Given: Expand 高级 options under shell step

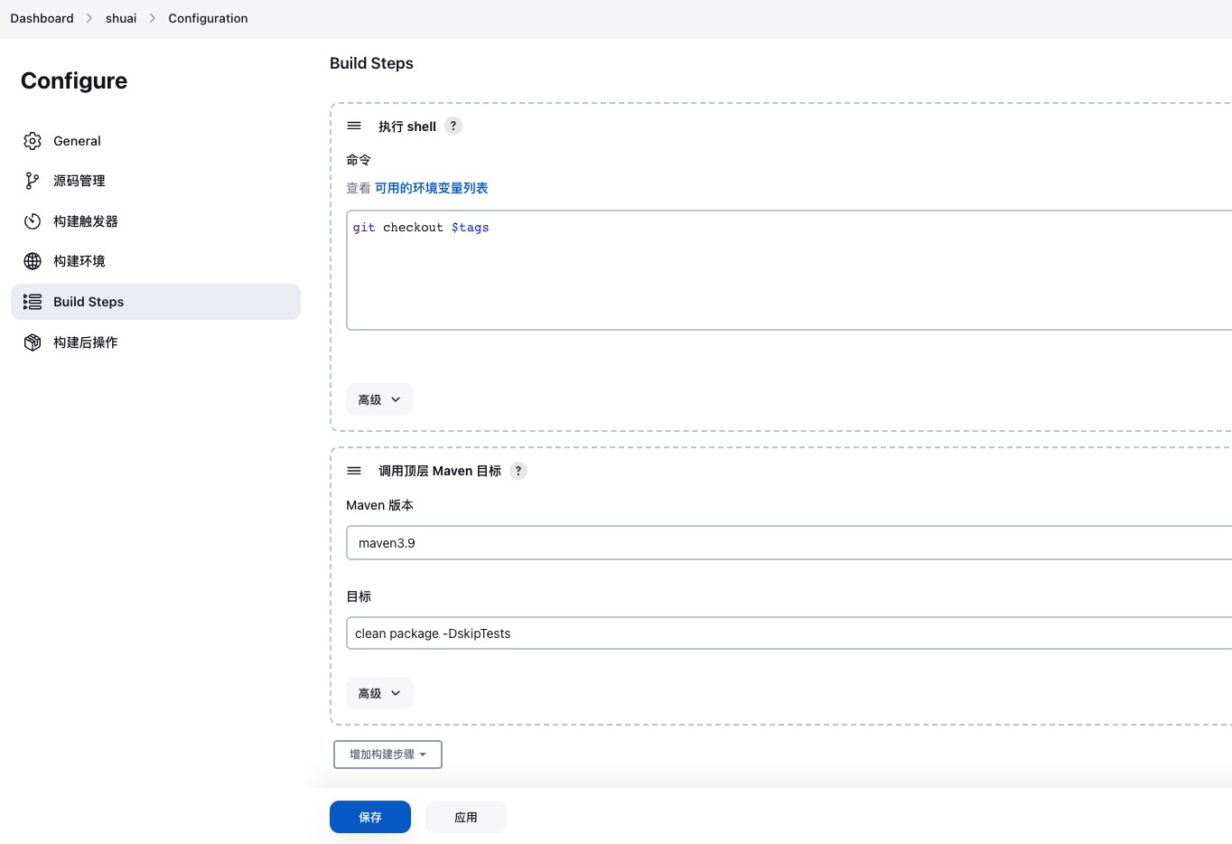Looking at the screenshot, I should pyautogui.click(x=379, y=399).
